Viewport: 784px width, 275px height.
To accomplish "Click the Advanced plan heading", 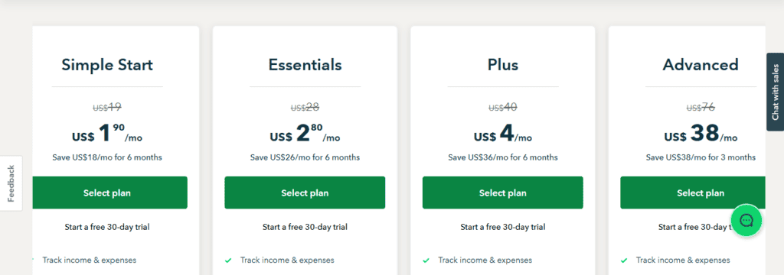I will pyautogui.click(x=701, y=65).
